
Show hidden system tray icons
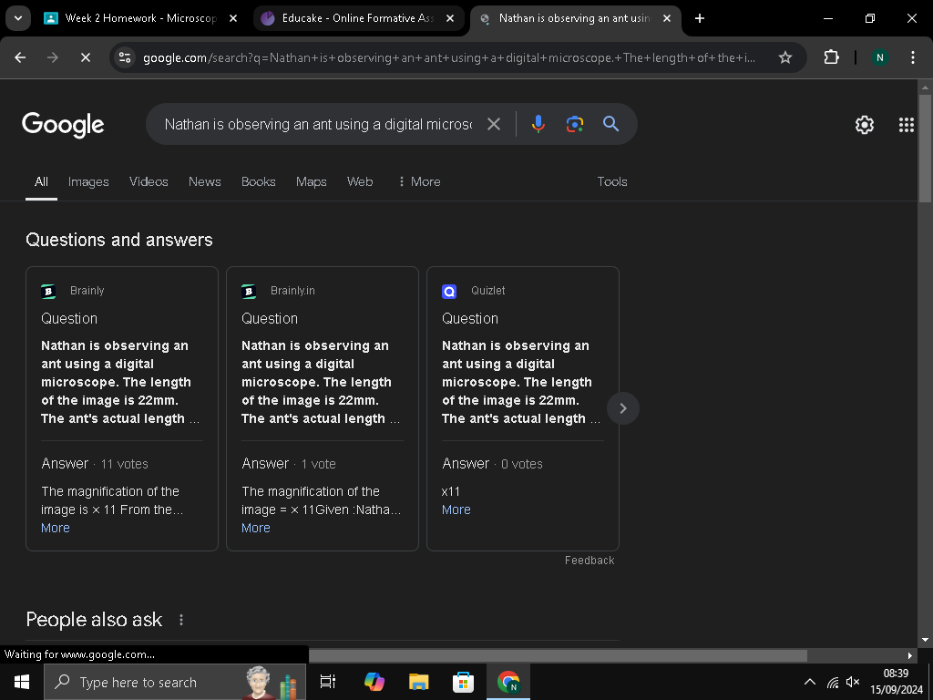[x=810, y=682]
